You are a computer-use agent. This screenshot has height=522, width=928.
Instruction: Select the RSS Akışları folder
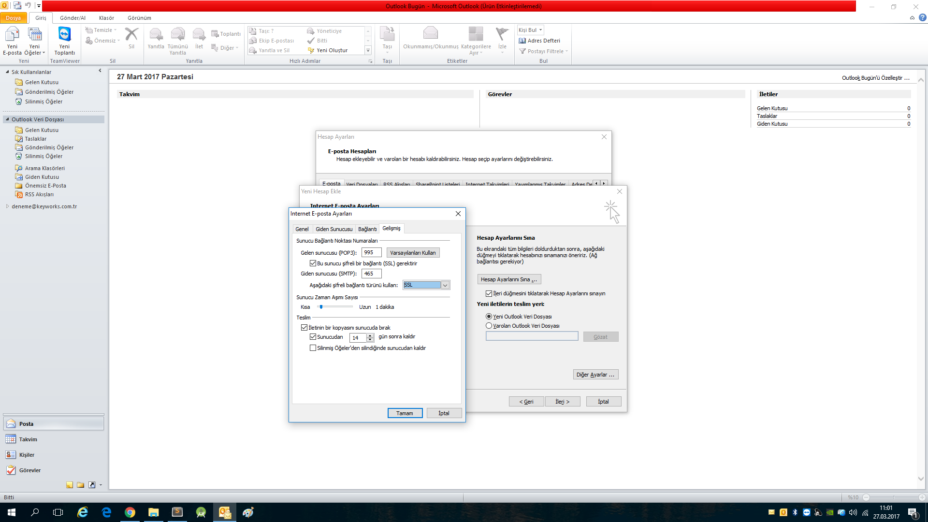pyautogui.click(x=39, y=194)
